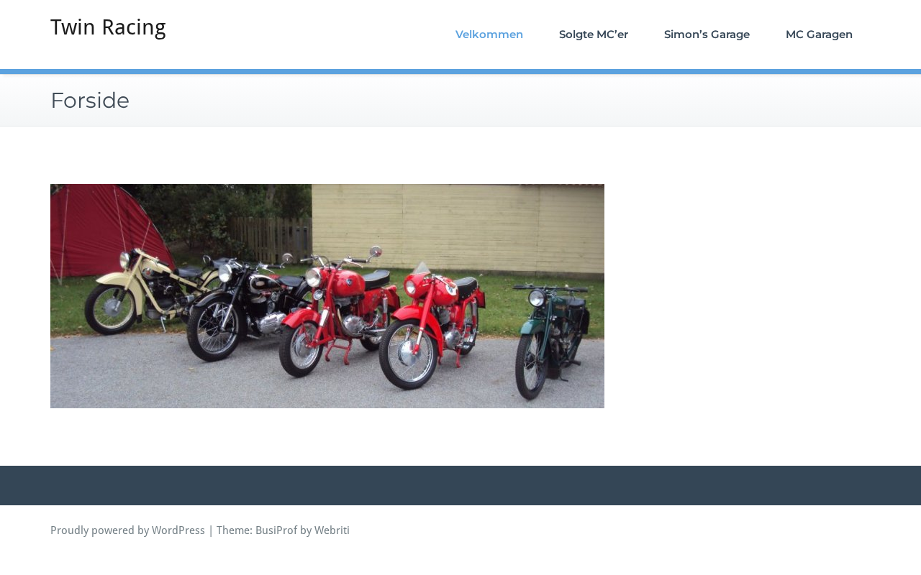
Task: Click the Forside page heading
Action: coord(90,101)
